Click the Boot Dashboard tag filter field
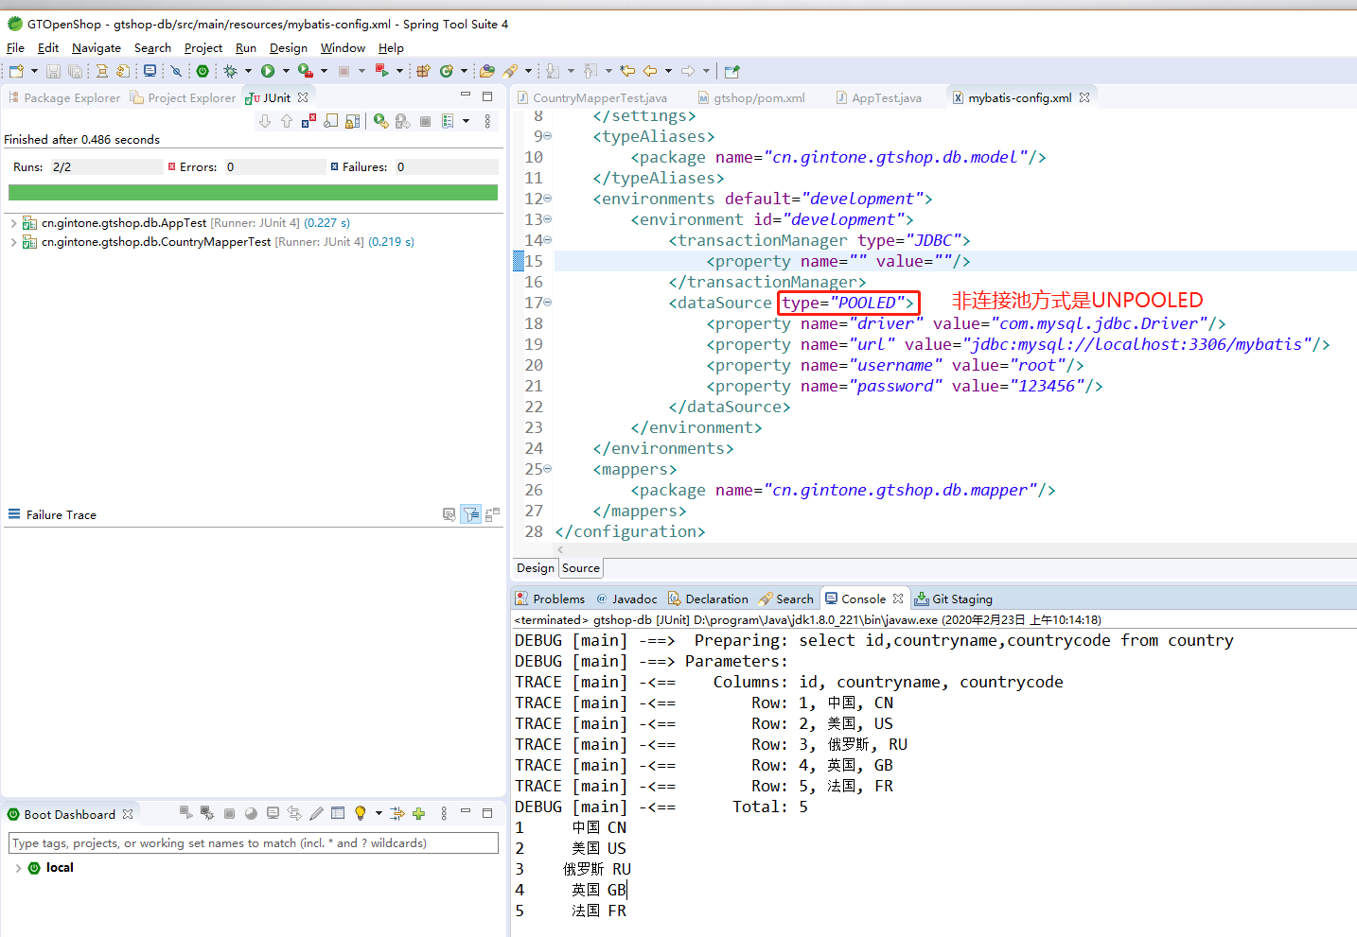This screenshot has height=937, width=1357. click(253, 842)
